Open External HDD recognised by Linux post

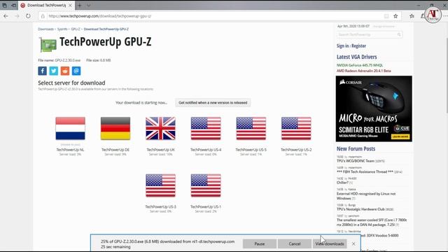point(366,196)
